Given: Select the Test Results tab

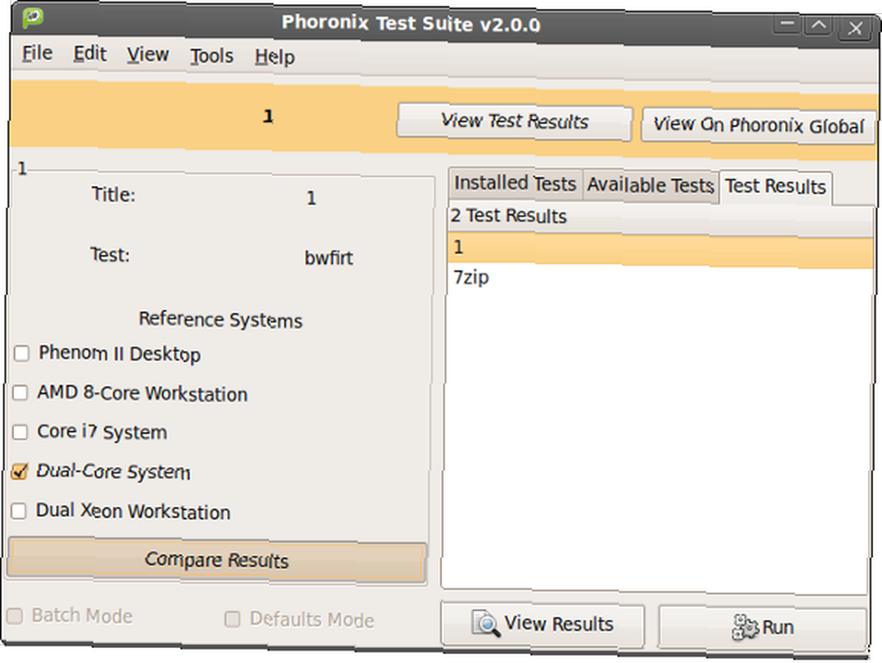Looking at the screenshot, I should [x=775, y=187].
